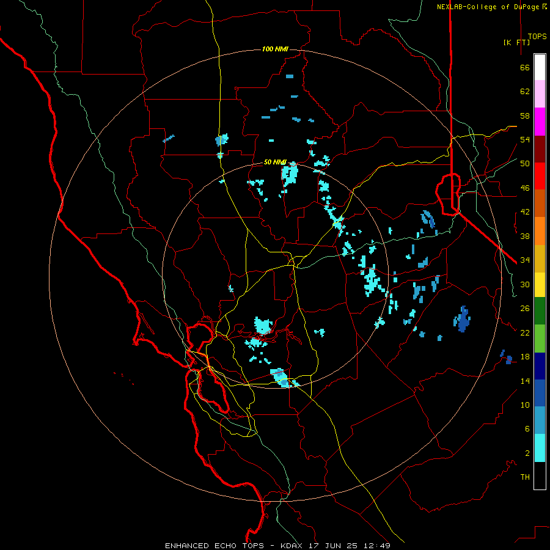Click the "17 JUN 25" date text

333,546
